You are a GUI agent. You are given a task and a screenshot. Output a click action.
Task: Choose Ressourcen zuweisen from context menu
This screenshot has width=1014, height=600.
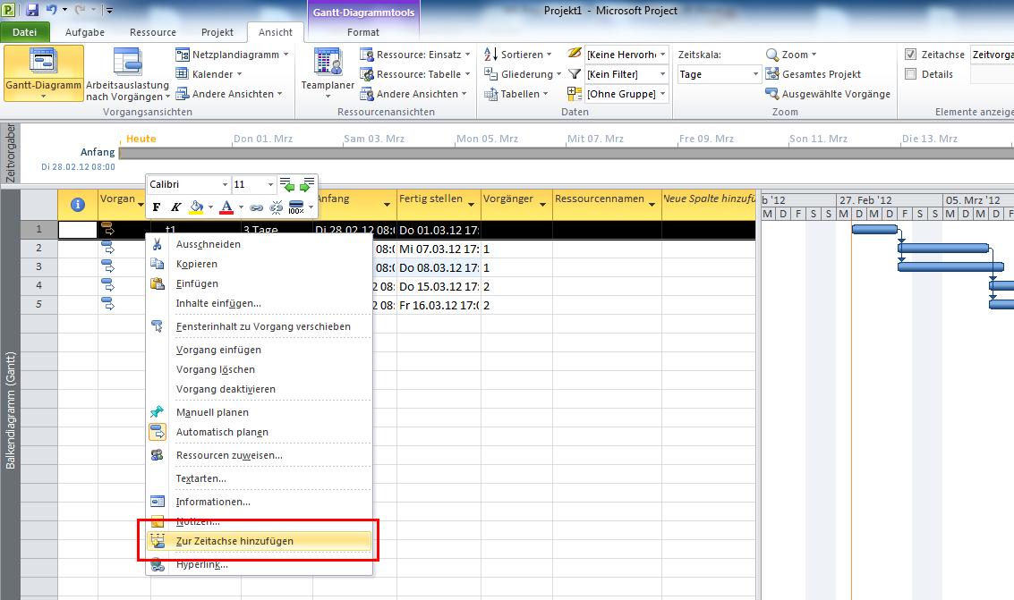[x=260, y=455]
